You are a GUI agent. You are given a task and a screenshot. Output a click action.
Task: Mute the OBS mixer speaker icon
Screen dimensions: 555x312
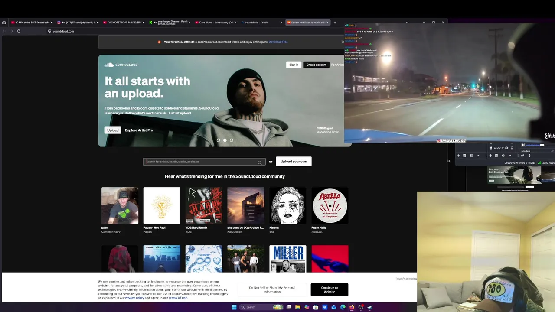[x=523, y=145]
